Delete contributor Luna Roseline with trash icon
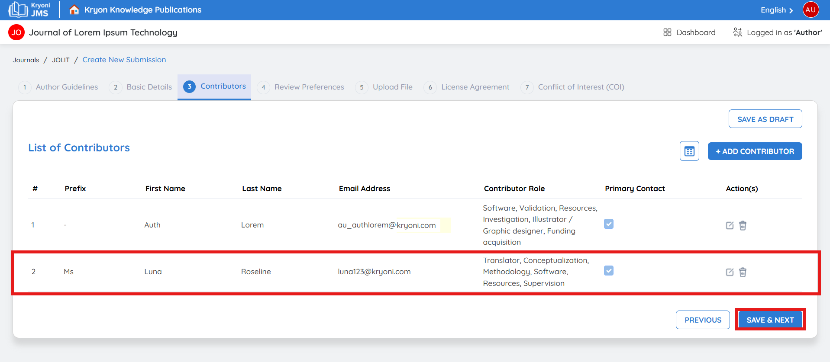 point(743,272)
